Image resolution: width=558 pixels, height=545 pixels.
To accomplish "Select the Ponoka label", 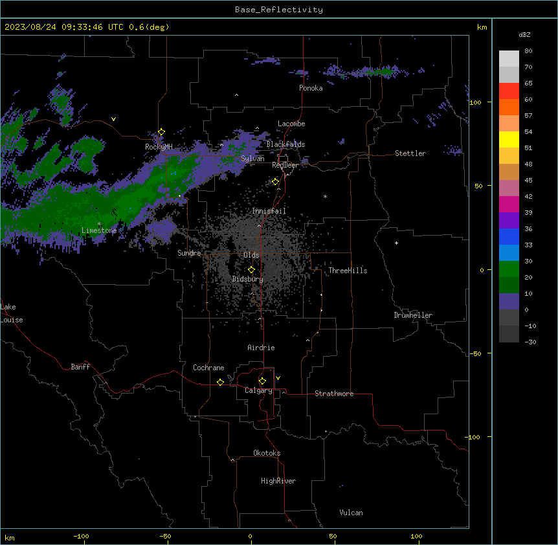I will pos(311,88).
